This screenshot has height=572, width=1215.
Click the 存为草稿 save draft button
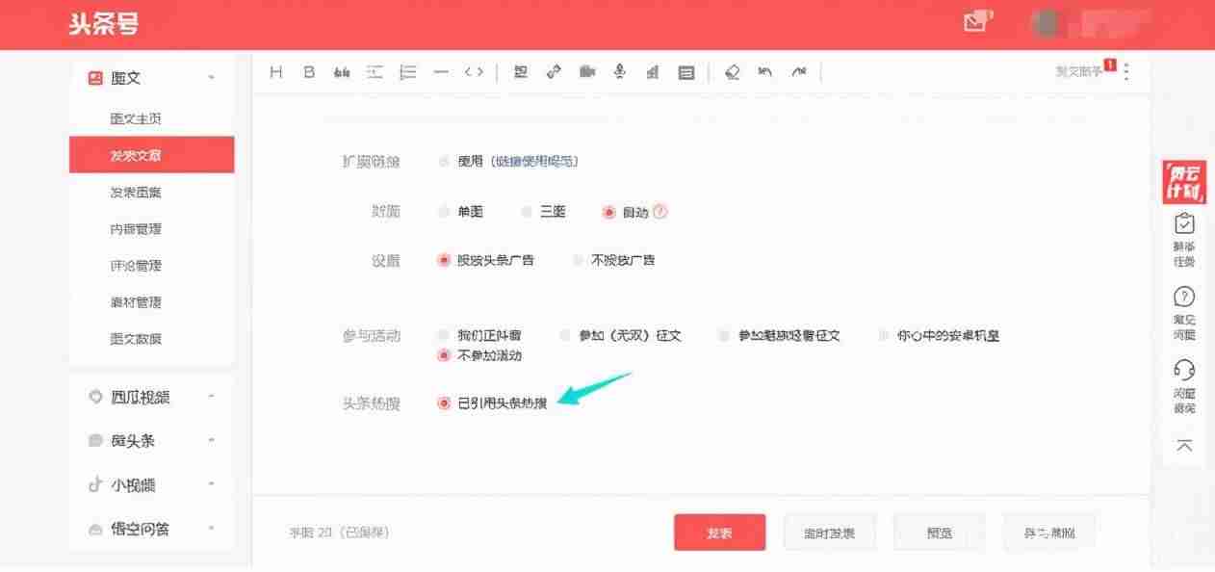pyautogui.click(x=1048, y=533)
